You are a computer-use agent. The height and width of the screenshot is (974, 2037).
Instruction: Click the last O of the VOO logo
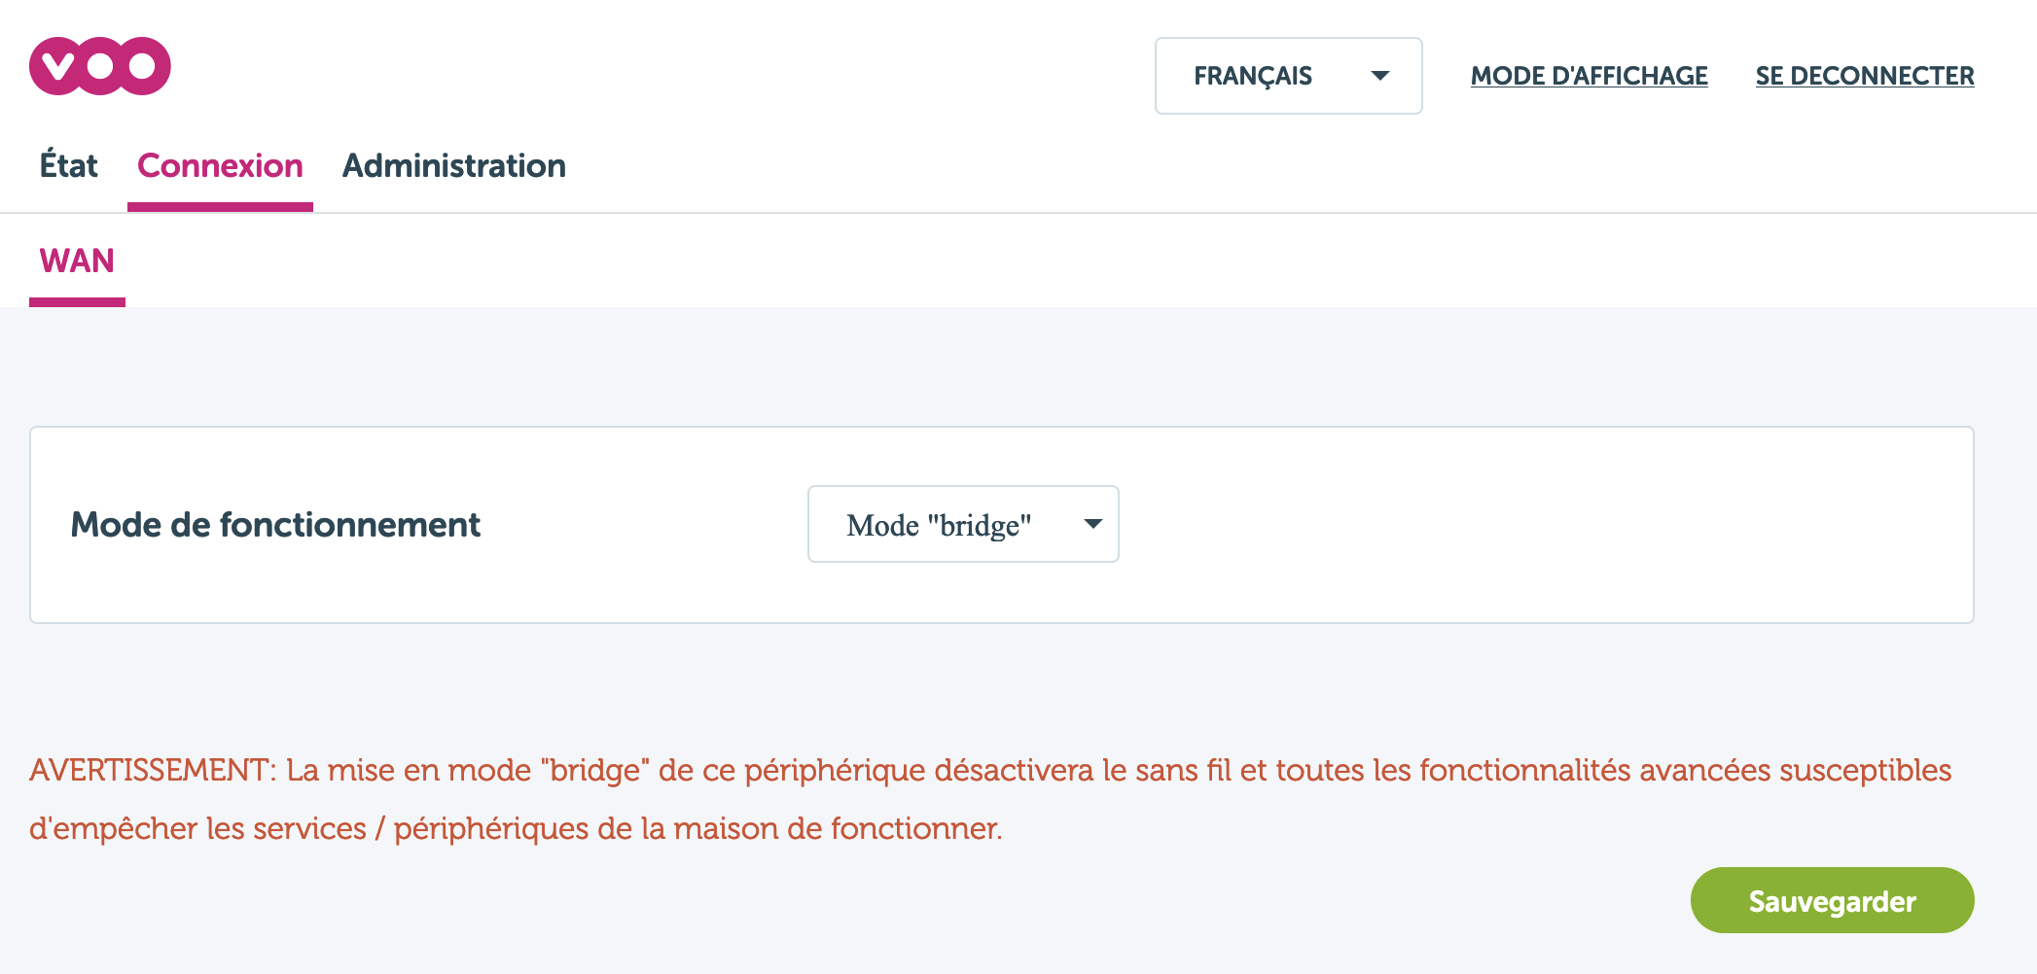[x=142, y=66]
